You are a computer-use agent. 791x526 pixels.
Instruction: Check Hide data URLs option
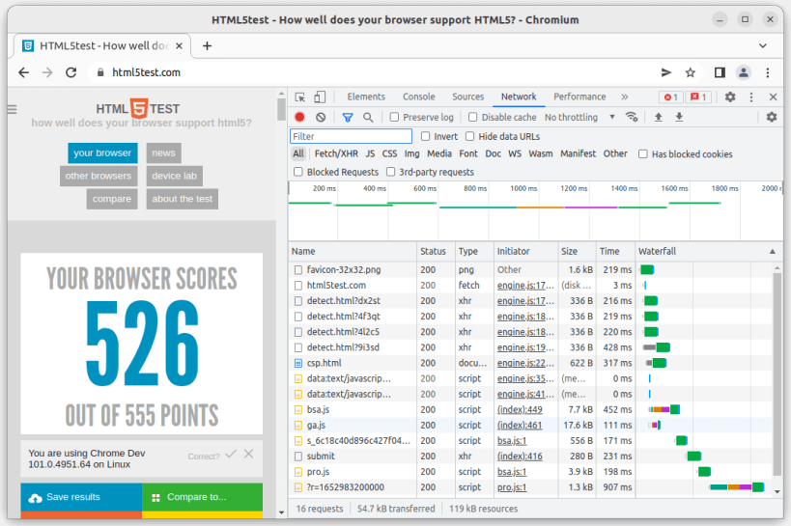(x=469, y=136)
